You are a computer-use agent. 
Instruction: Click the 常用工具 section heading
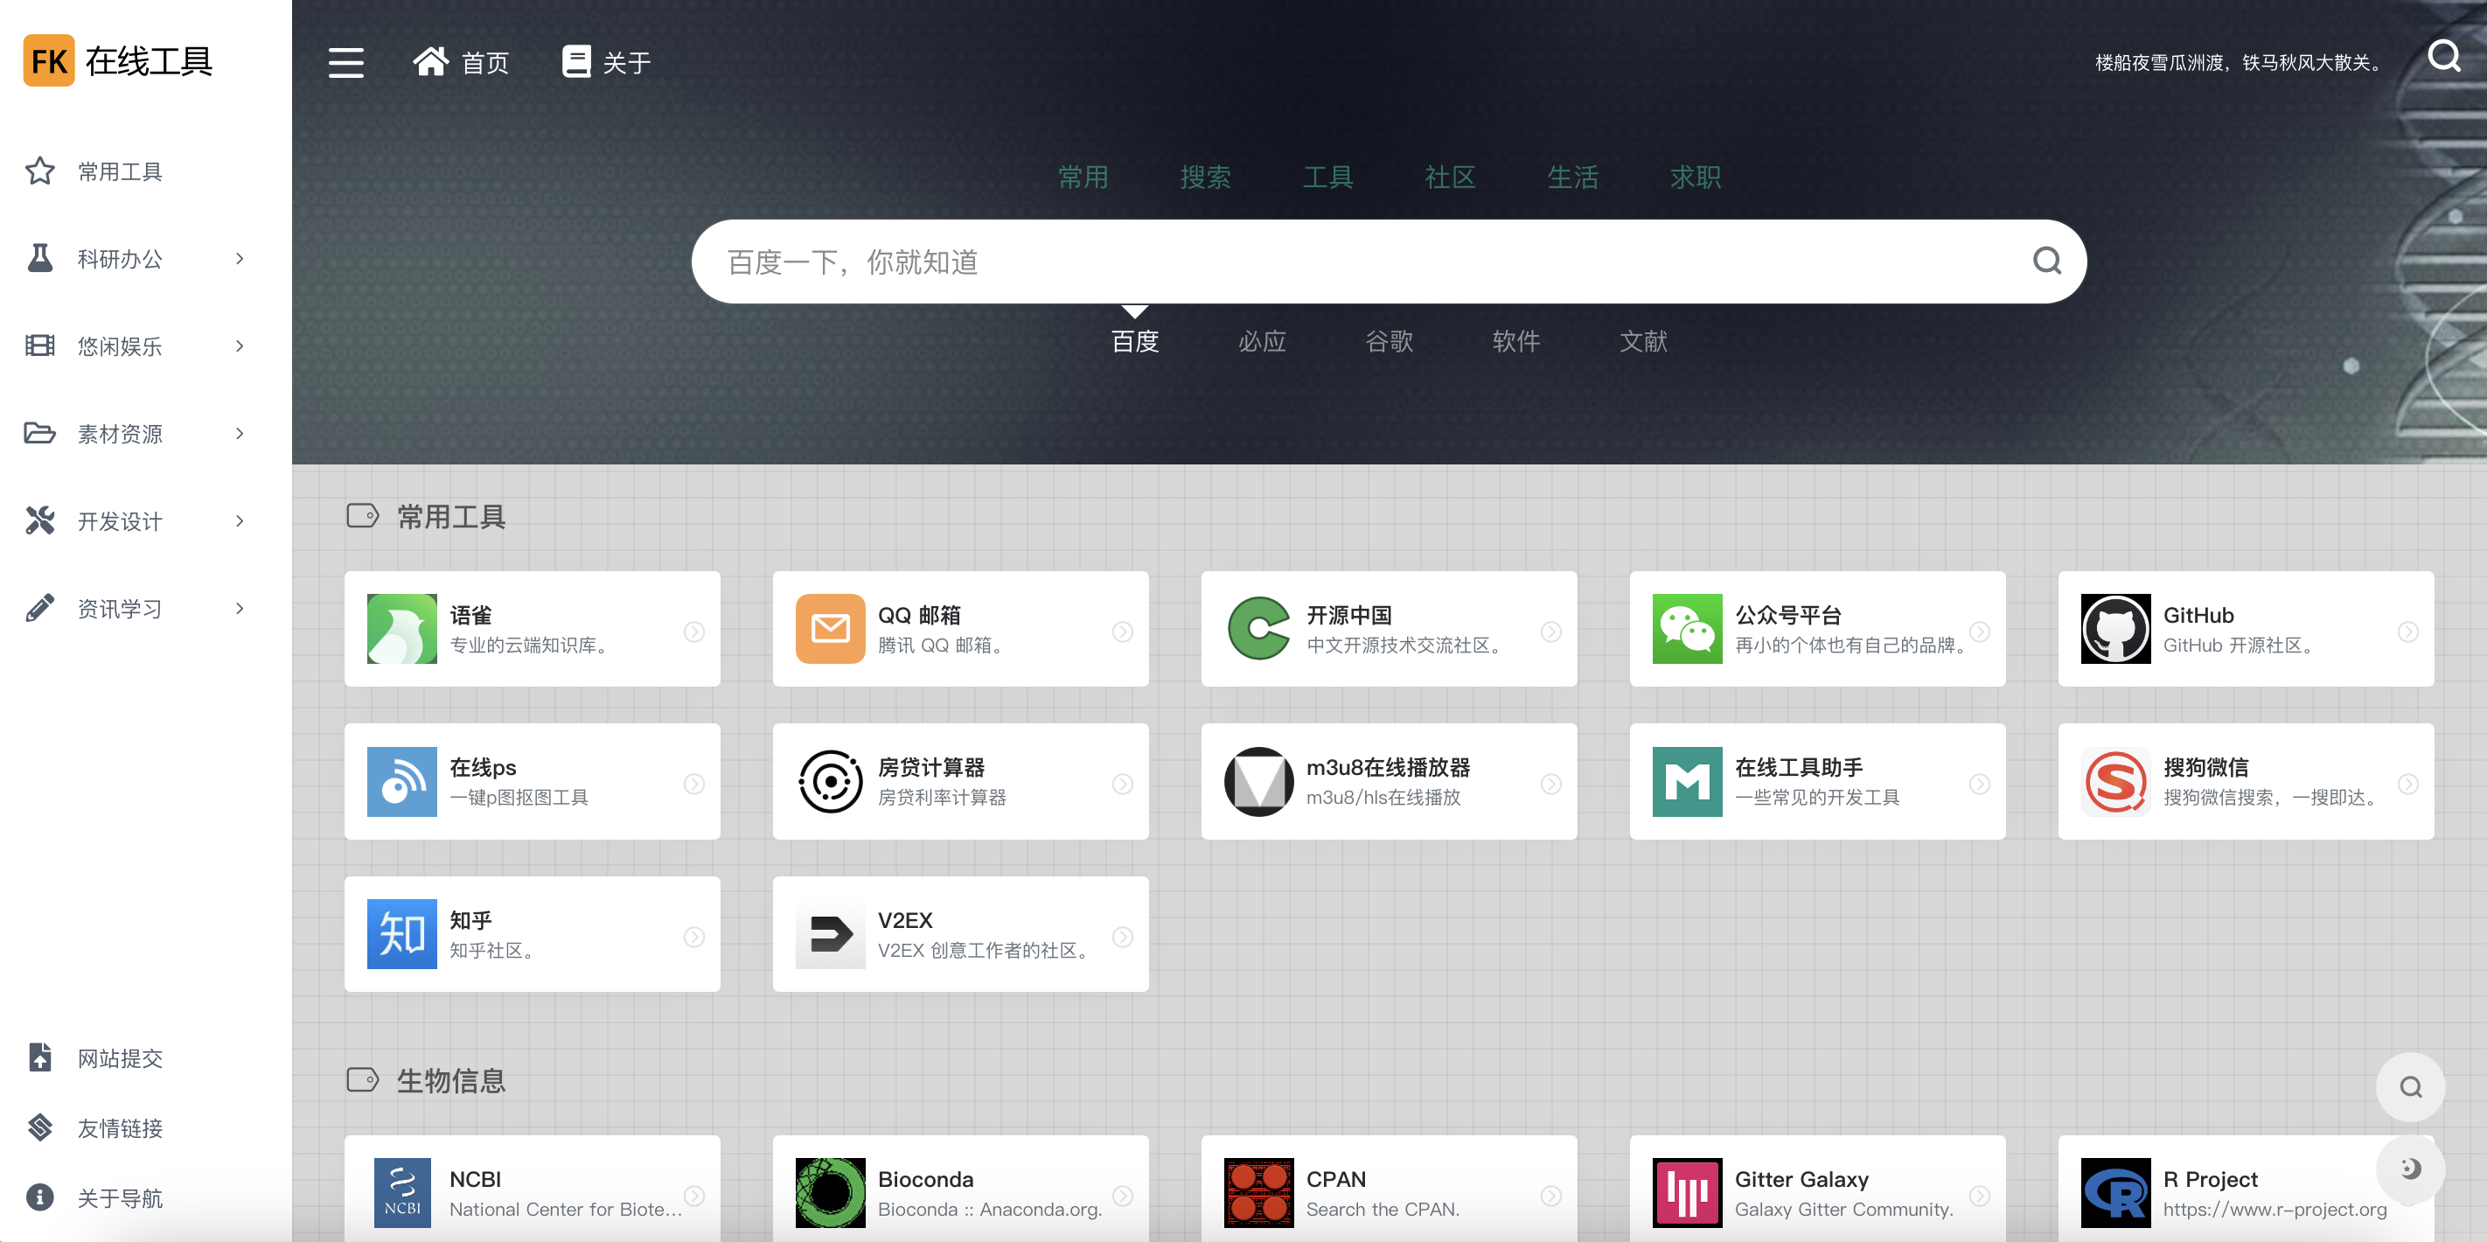451,517
